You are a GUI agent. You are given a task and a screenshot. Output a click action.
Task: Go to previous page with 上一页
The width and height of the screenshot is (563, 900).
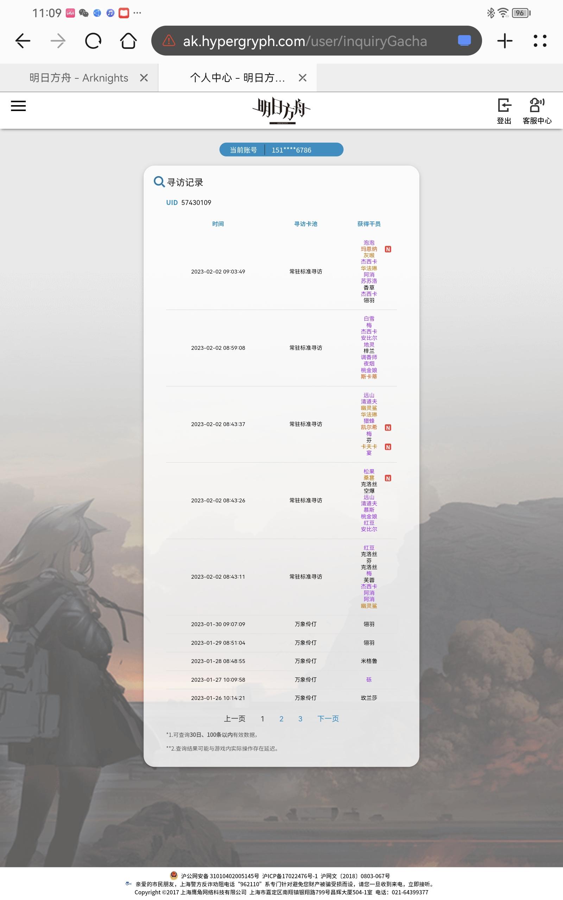[x=235, y=719]
